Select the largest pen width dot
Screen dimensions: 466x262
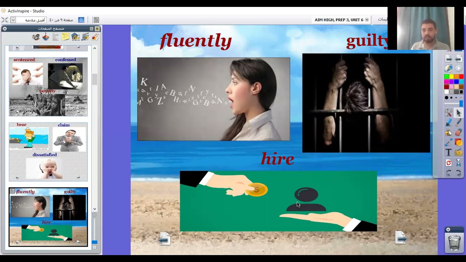pyautogui.click(x=447, y=98)
